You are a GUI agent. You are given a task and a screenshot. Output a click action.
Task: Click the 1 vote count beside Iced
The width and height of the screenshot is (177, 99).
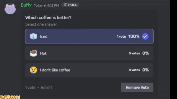(121, 36)
